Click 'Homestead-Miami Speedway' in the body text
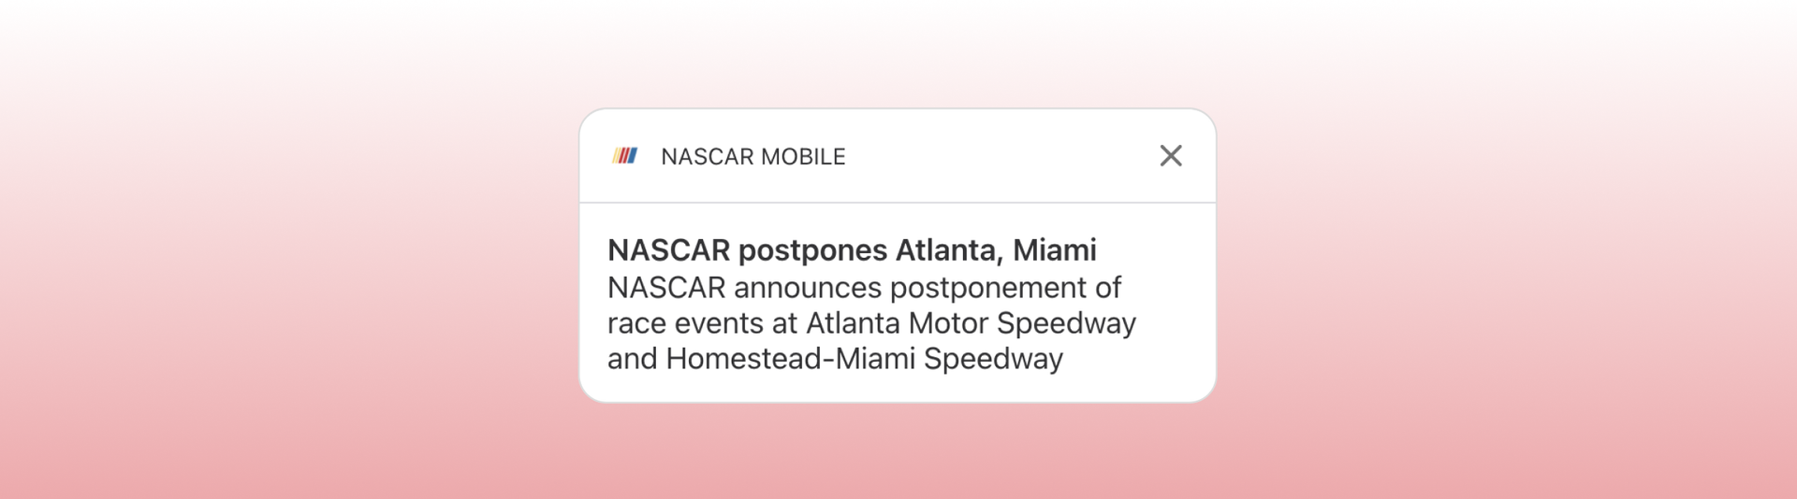 [864, 359]
